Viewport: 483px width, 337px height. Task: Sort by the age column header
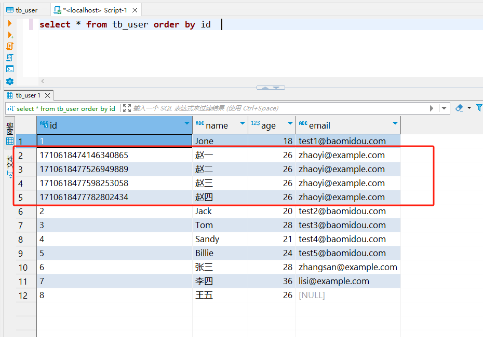pyautogui.click(x=272, y=125)
